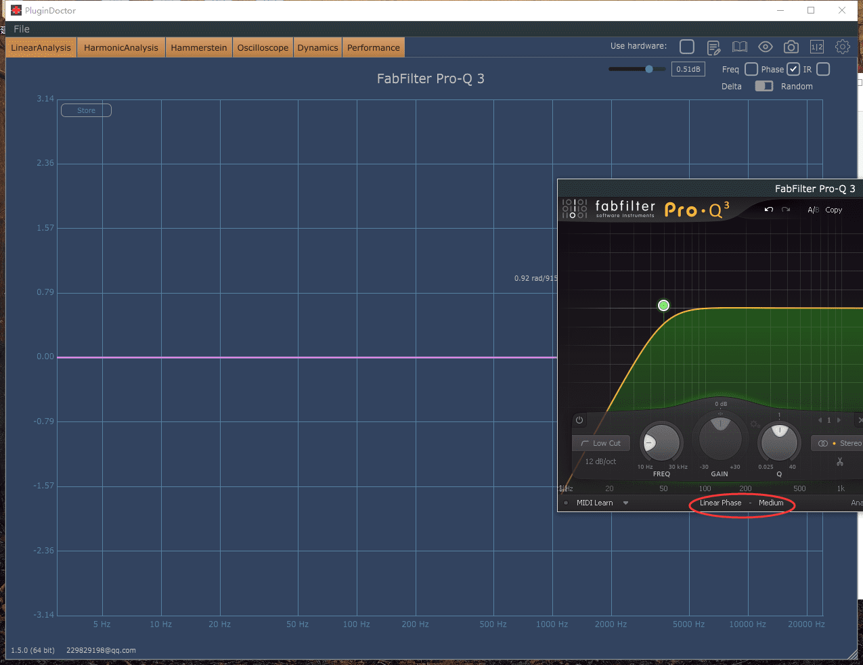Click the 1|2 compare icon
The image size is (863, 665).
pyautogui.click(x=817, y=47)
